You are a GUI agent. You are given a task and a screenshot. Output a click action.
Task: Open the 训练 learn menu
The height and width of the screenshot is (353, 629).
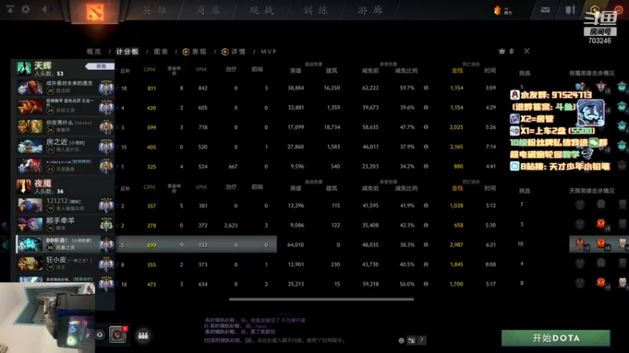tap(316, 10)
